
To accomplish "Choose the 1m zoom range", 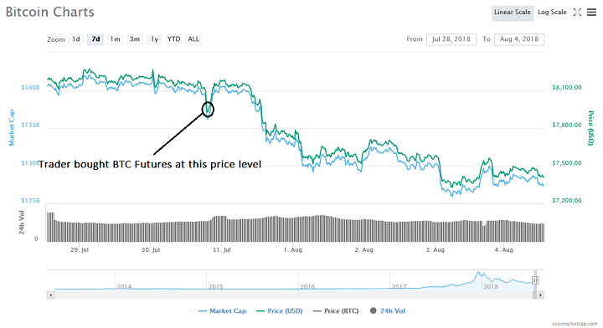I will (115, 39).
